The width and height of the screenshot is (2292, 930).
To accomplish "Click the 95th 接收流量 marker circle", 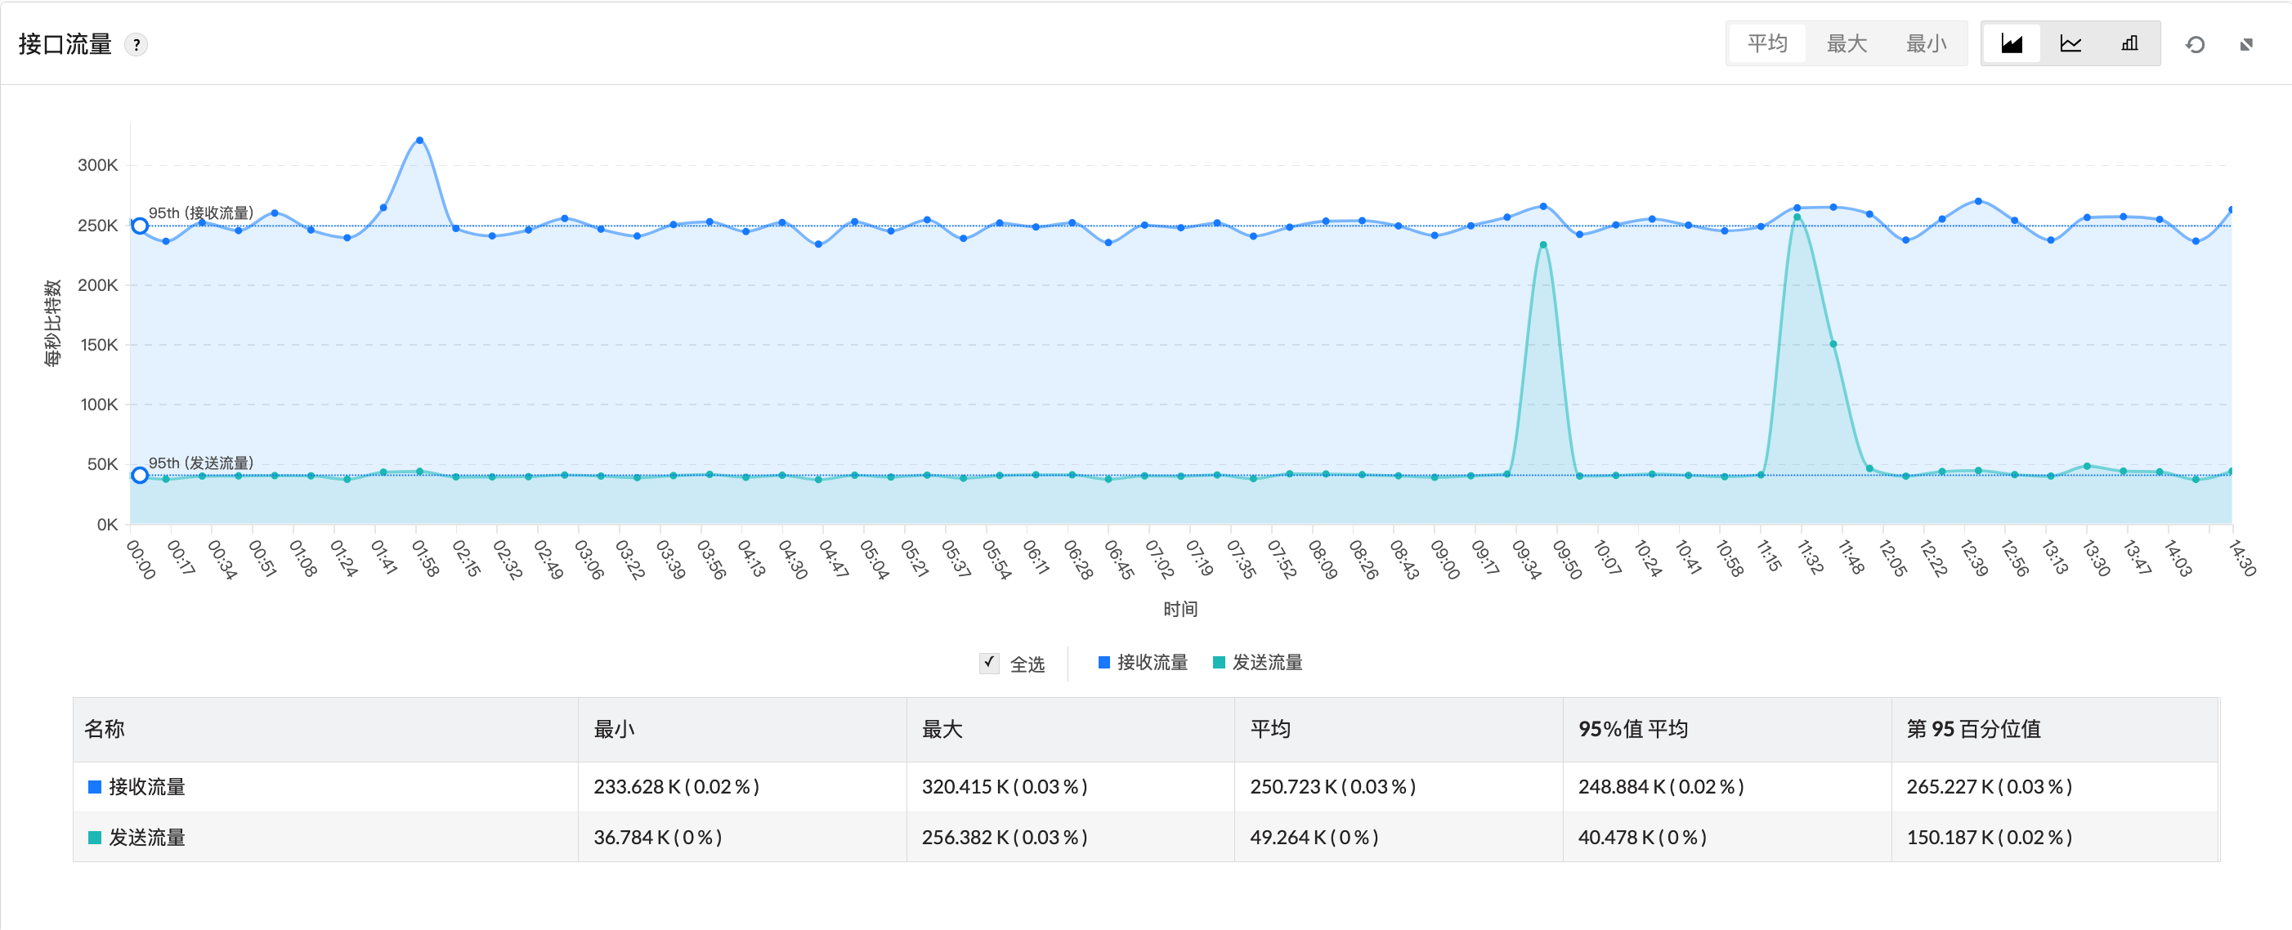I will click(140, 226).
